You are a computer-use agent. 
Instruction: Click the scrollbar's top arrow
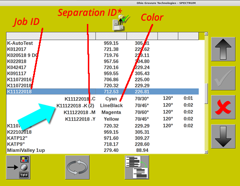(x=206, y=34)
